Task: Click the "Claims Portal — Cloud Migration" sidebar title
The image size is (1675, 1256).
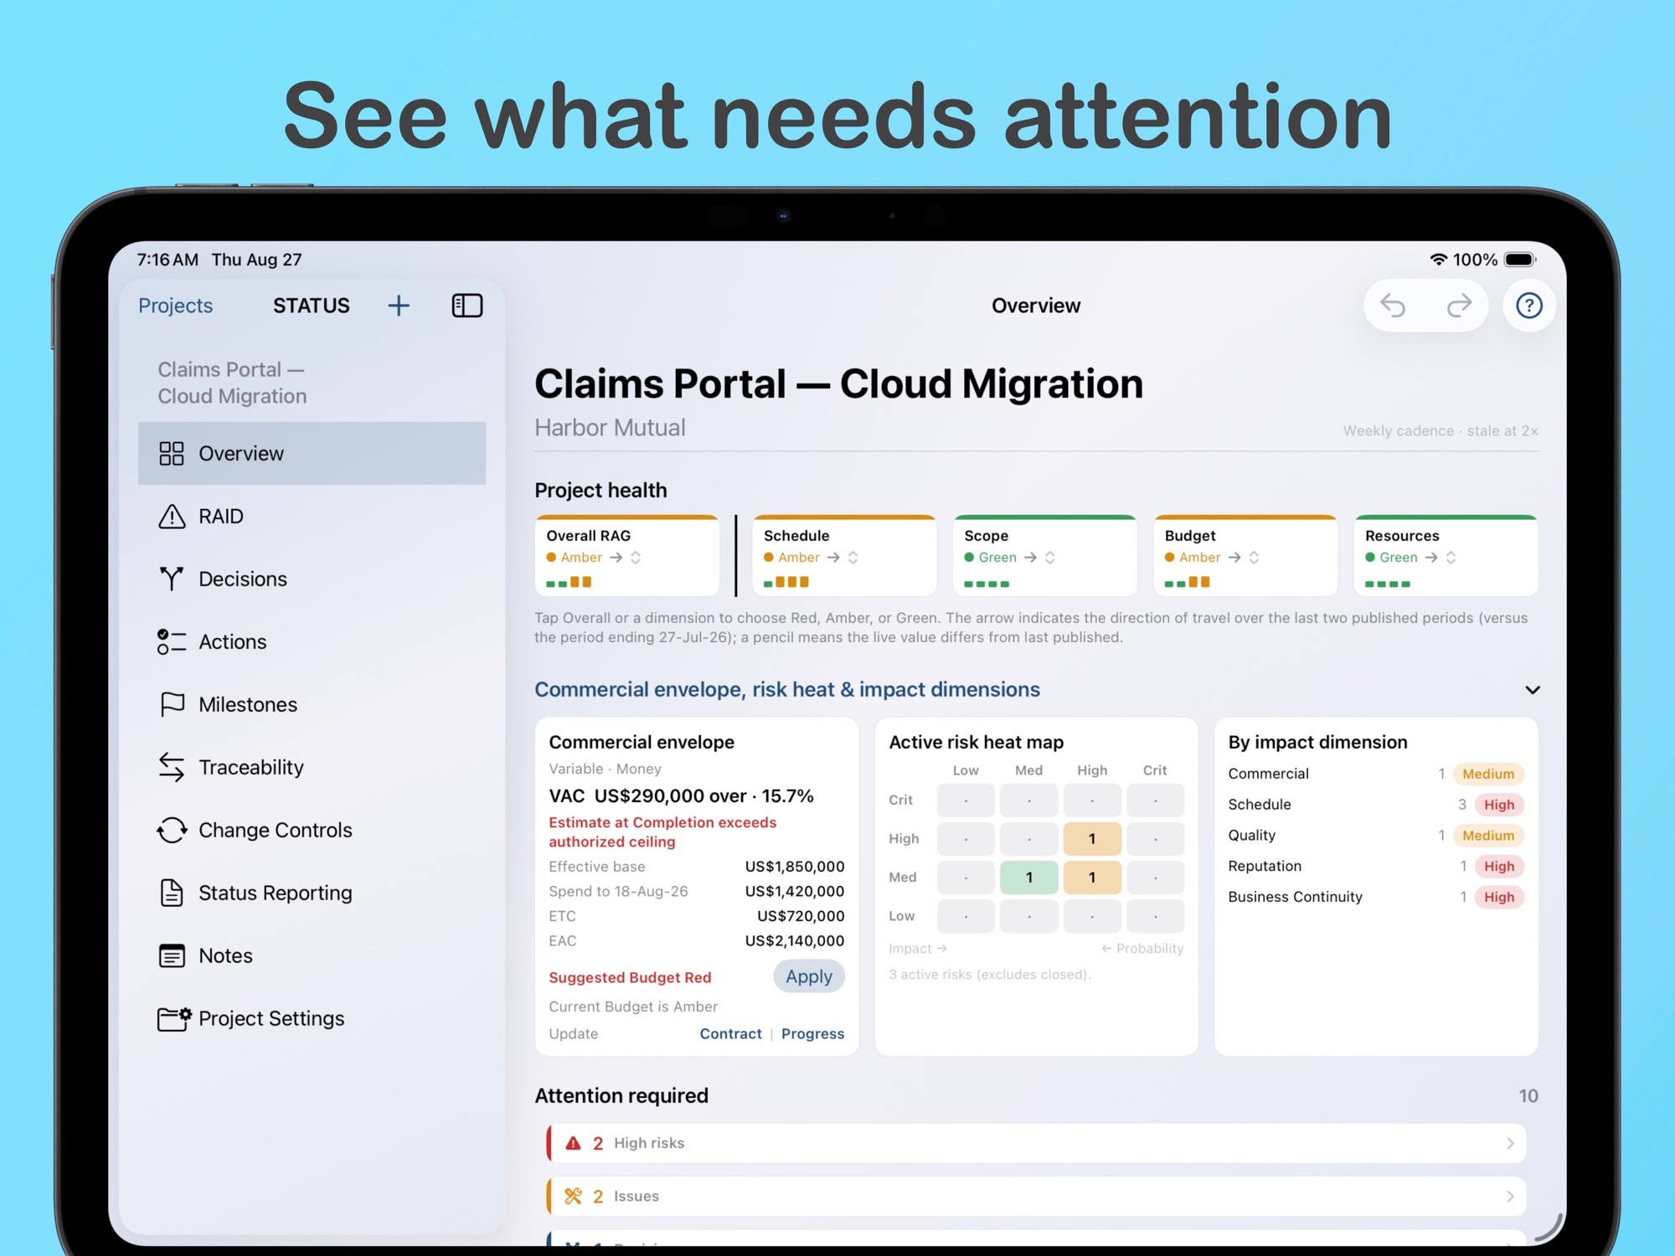Action: coord(232,383)
